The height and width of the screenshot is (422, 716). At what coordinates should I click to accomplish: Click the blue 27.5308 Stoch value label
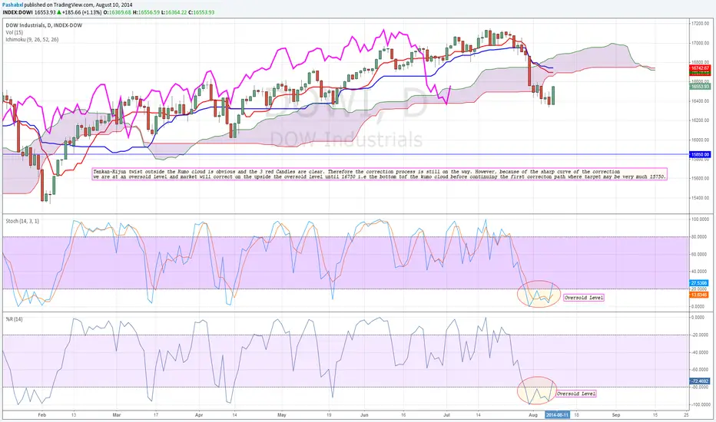699,283
